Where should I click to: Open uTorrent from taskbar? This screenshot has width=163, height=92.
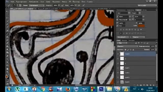pos(18,89)
